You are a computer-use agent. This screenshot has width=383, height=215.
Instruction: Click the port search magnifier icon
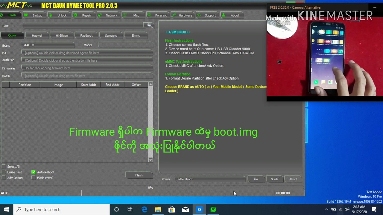[150, 26]
